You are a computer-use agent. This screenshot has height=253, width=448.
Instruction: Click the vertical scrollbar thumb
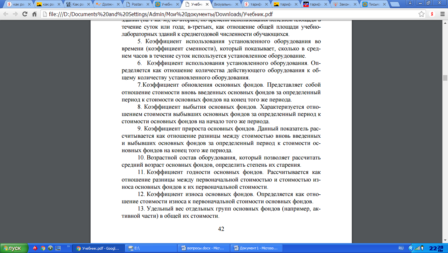click(445, 78)
